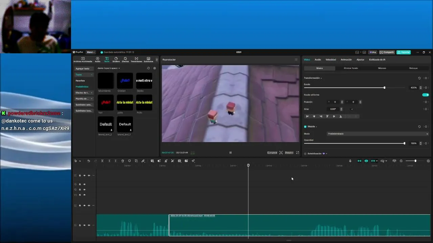Reset the Transformación settings
Screen dimensions: 433x243
419,78
